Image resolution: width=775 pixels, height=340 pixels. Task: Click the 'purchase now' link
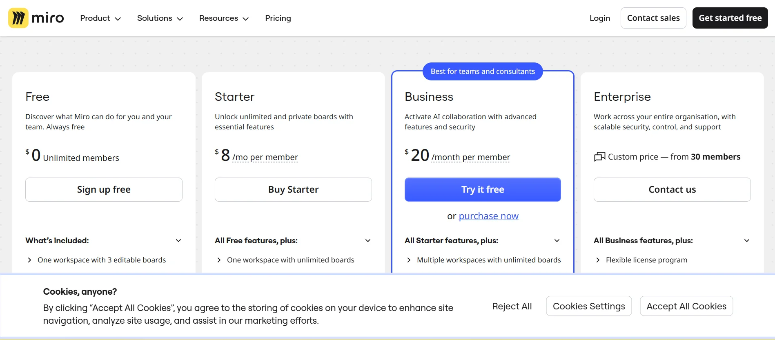pos(488,216)
